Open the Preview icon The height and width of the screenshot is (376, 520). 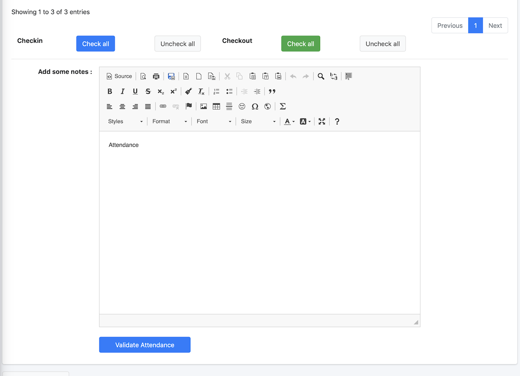[x=143, y=76]
